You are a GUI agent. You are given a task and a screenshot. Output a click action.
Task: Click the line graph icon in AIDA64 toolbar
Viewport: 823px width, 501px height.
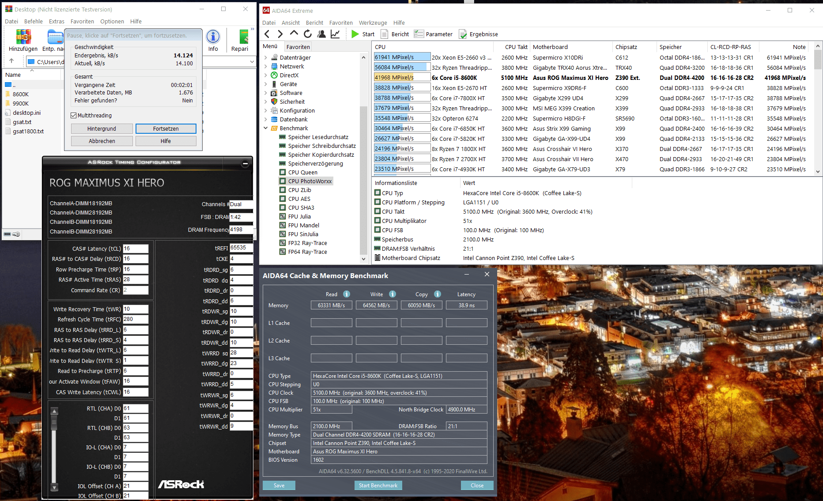coord(335,34)
